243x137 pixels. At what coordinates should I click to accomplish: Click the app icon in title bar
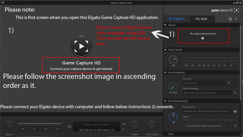point(3,3)
